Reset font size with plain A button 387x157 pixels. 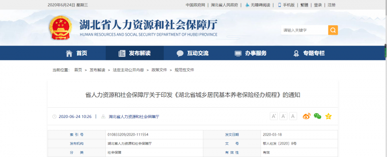pyautogui.click(x=293, y=116)
